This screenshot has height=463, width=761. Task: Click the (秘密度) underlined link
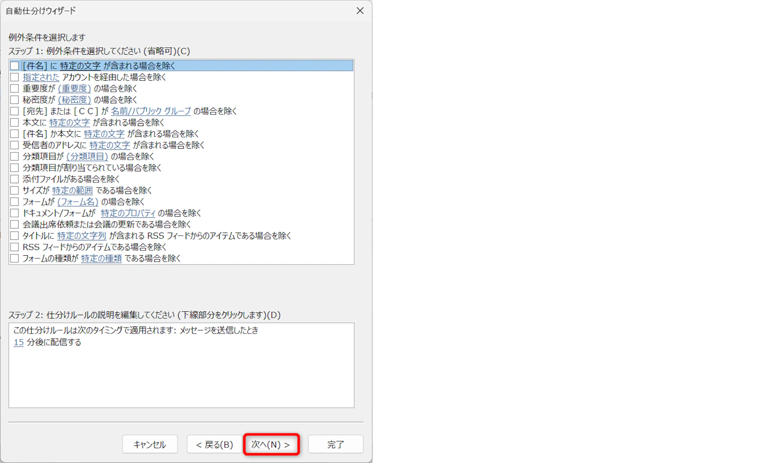74,100
